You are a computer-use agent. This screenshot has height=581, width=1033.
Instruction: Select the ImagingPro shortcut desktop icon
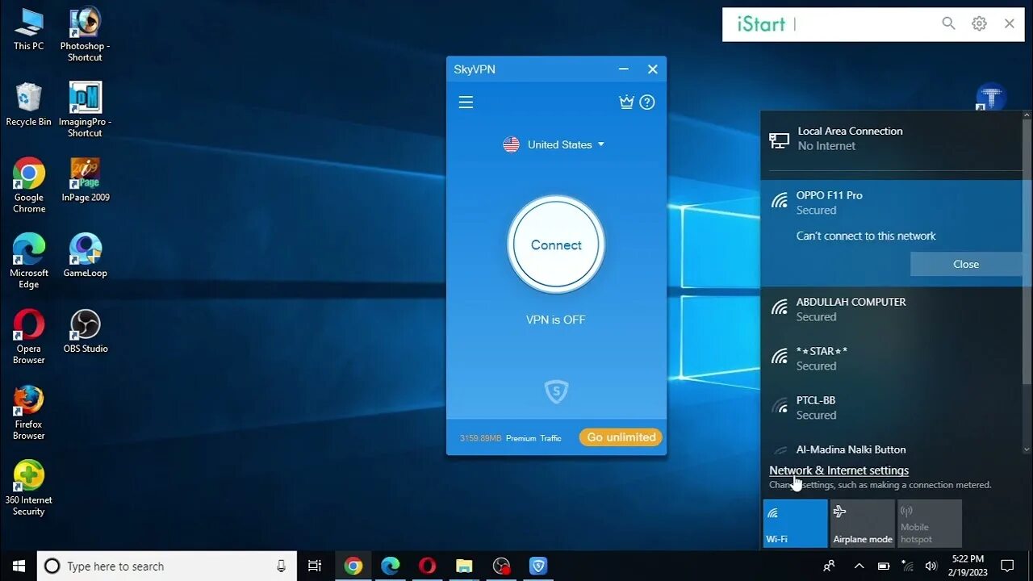(x=85, y=110)
